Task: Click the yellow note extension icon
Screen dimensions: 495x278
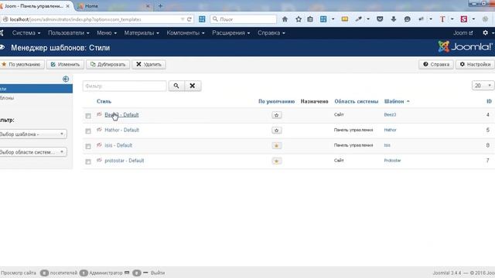Action: 345,19
